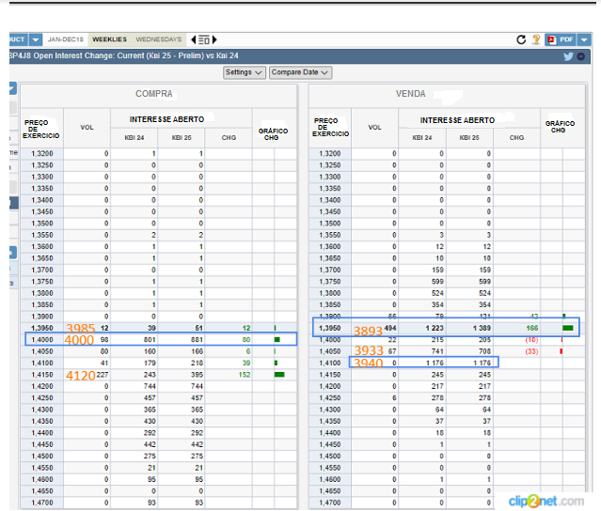Share via the Twitter bird icon
The image size is (601, 511).
[568, 56]
